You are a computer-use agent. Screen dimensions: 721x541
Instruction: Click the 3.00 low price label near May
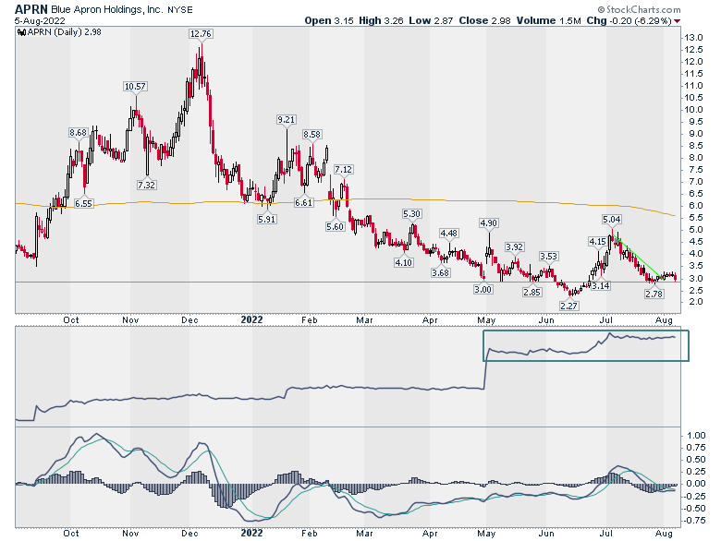(x=483, y=289)
